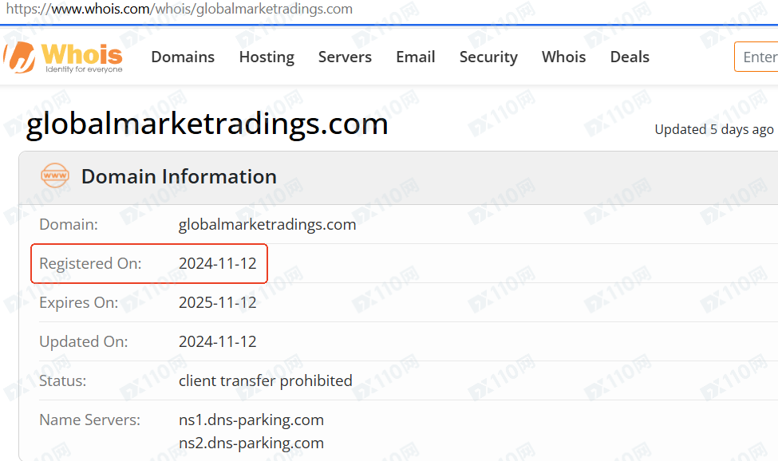
Task: Click the 'Updated 5 days ago' text
Action: [x=714, y=129]
